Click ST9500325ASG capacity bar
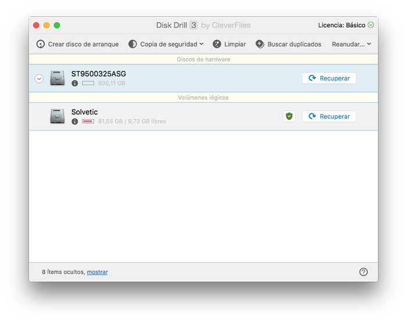Screen dimensions: 407x323 pos(88,83)
